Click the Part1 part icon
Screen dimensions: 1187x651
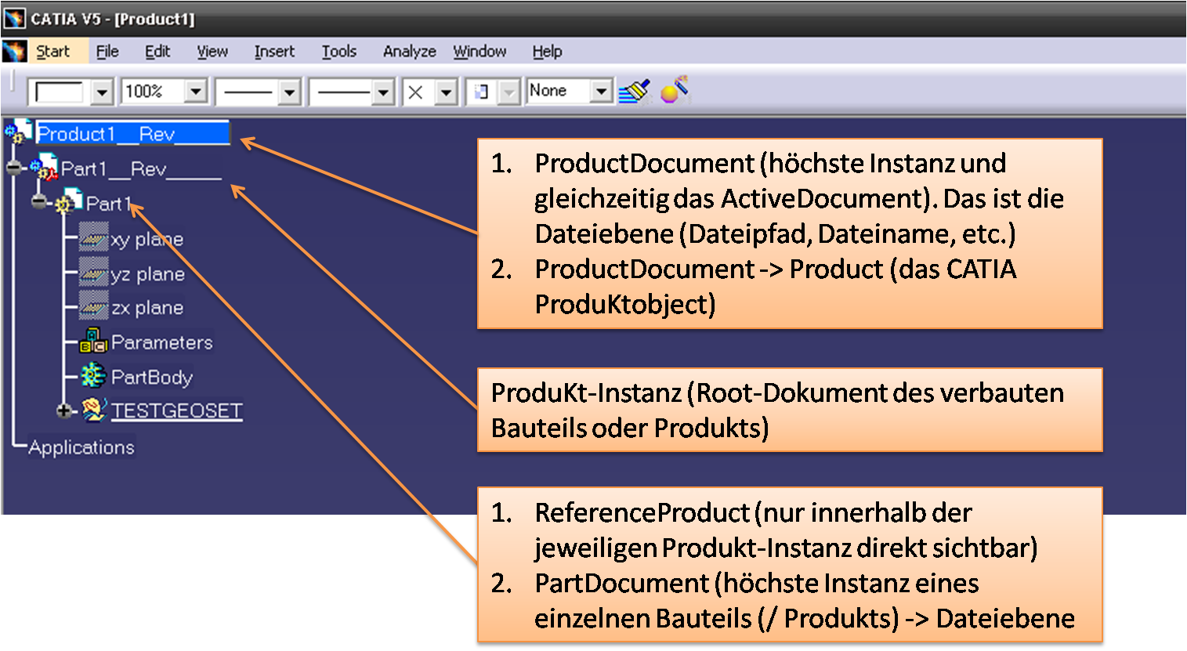pos(69,202)
